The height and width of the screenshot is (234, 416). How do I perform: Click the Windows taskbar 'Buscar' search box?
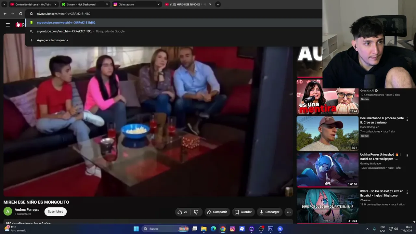(x=165, y=229)
